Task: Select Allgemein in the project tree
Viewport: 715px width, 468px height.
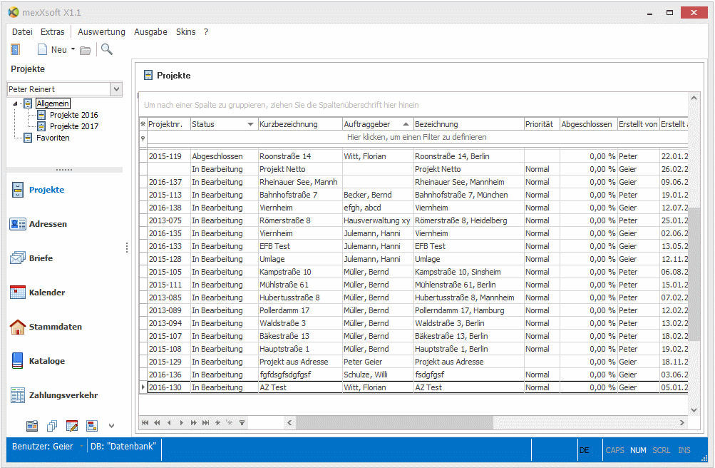Action: click(53, 103)
